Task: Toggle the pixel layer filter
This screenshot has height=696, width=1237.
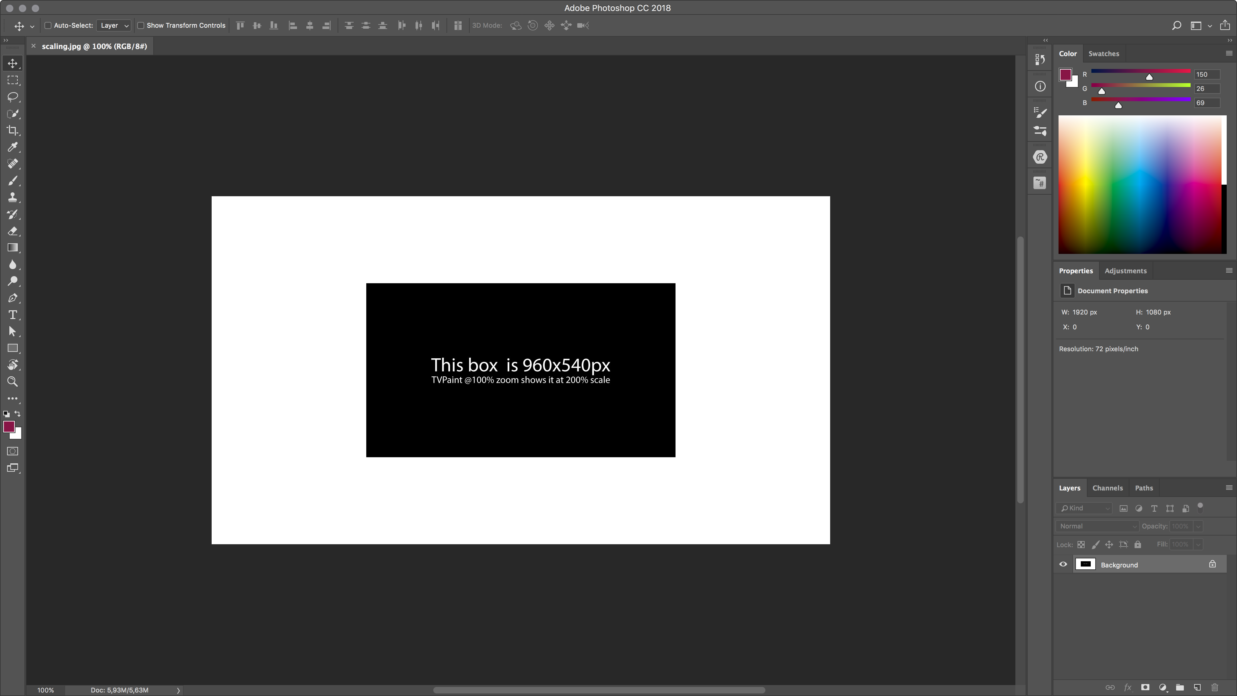Action: [x=1123, y=508]
